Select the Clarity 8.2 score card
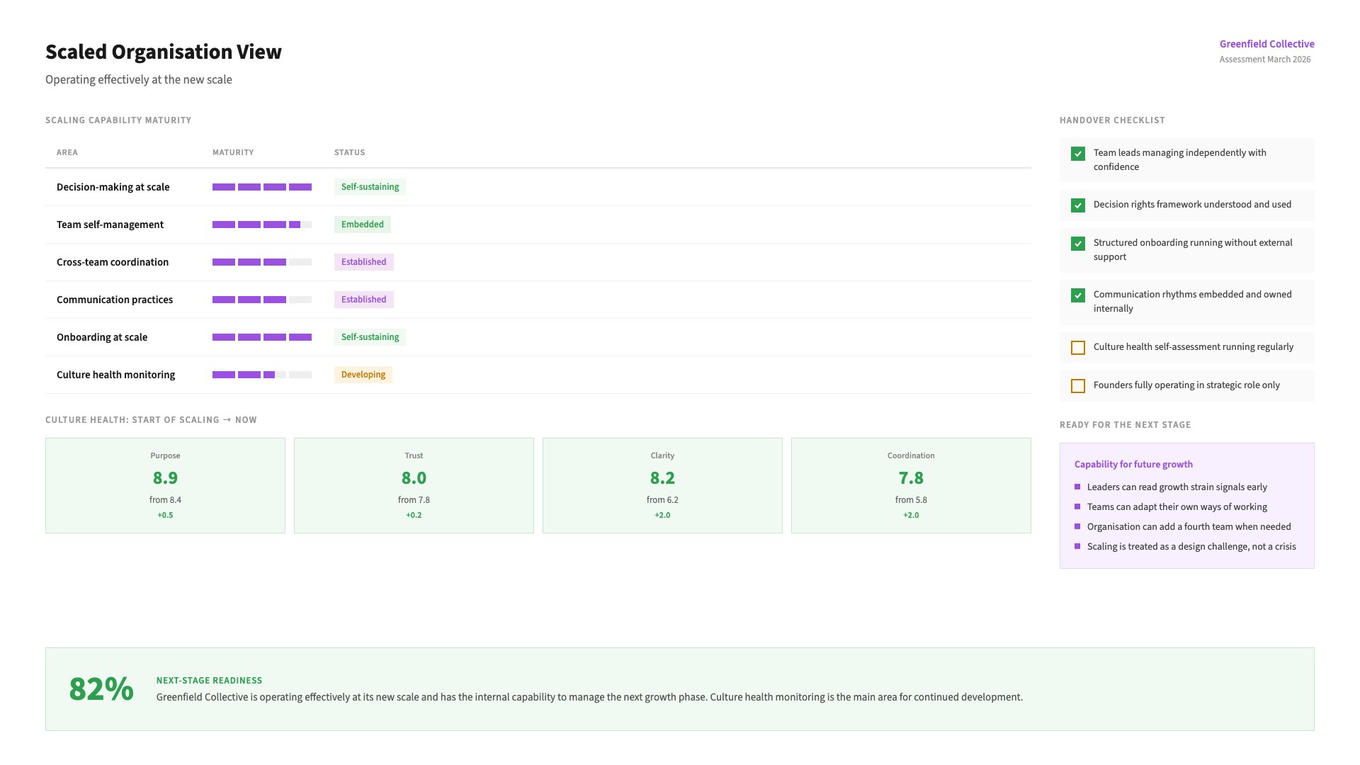This screenshot has width=1360, height=765. pos(662,485)
